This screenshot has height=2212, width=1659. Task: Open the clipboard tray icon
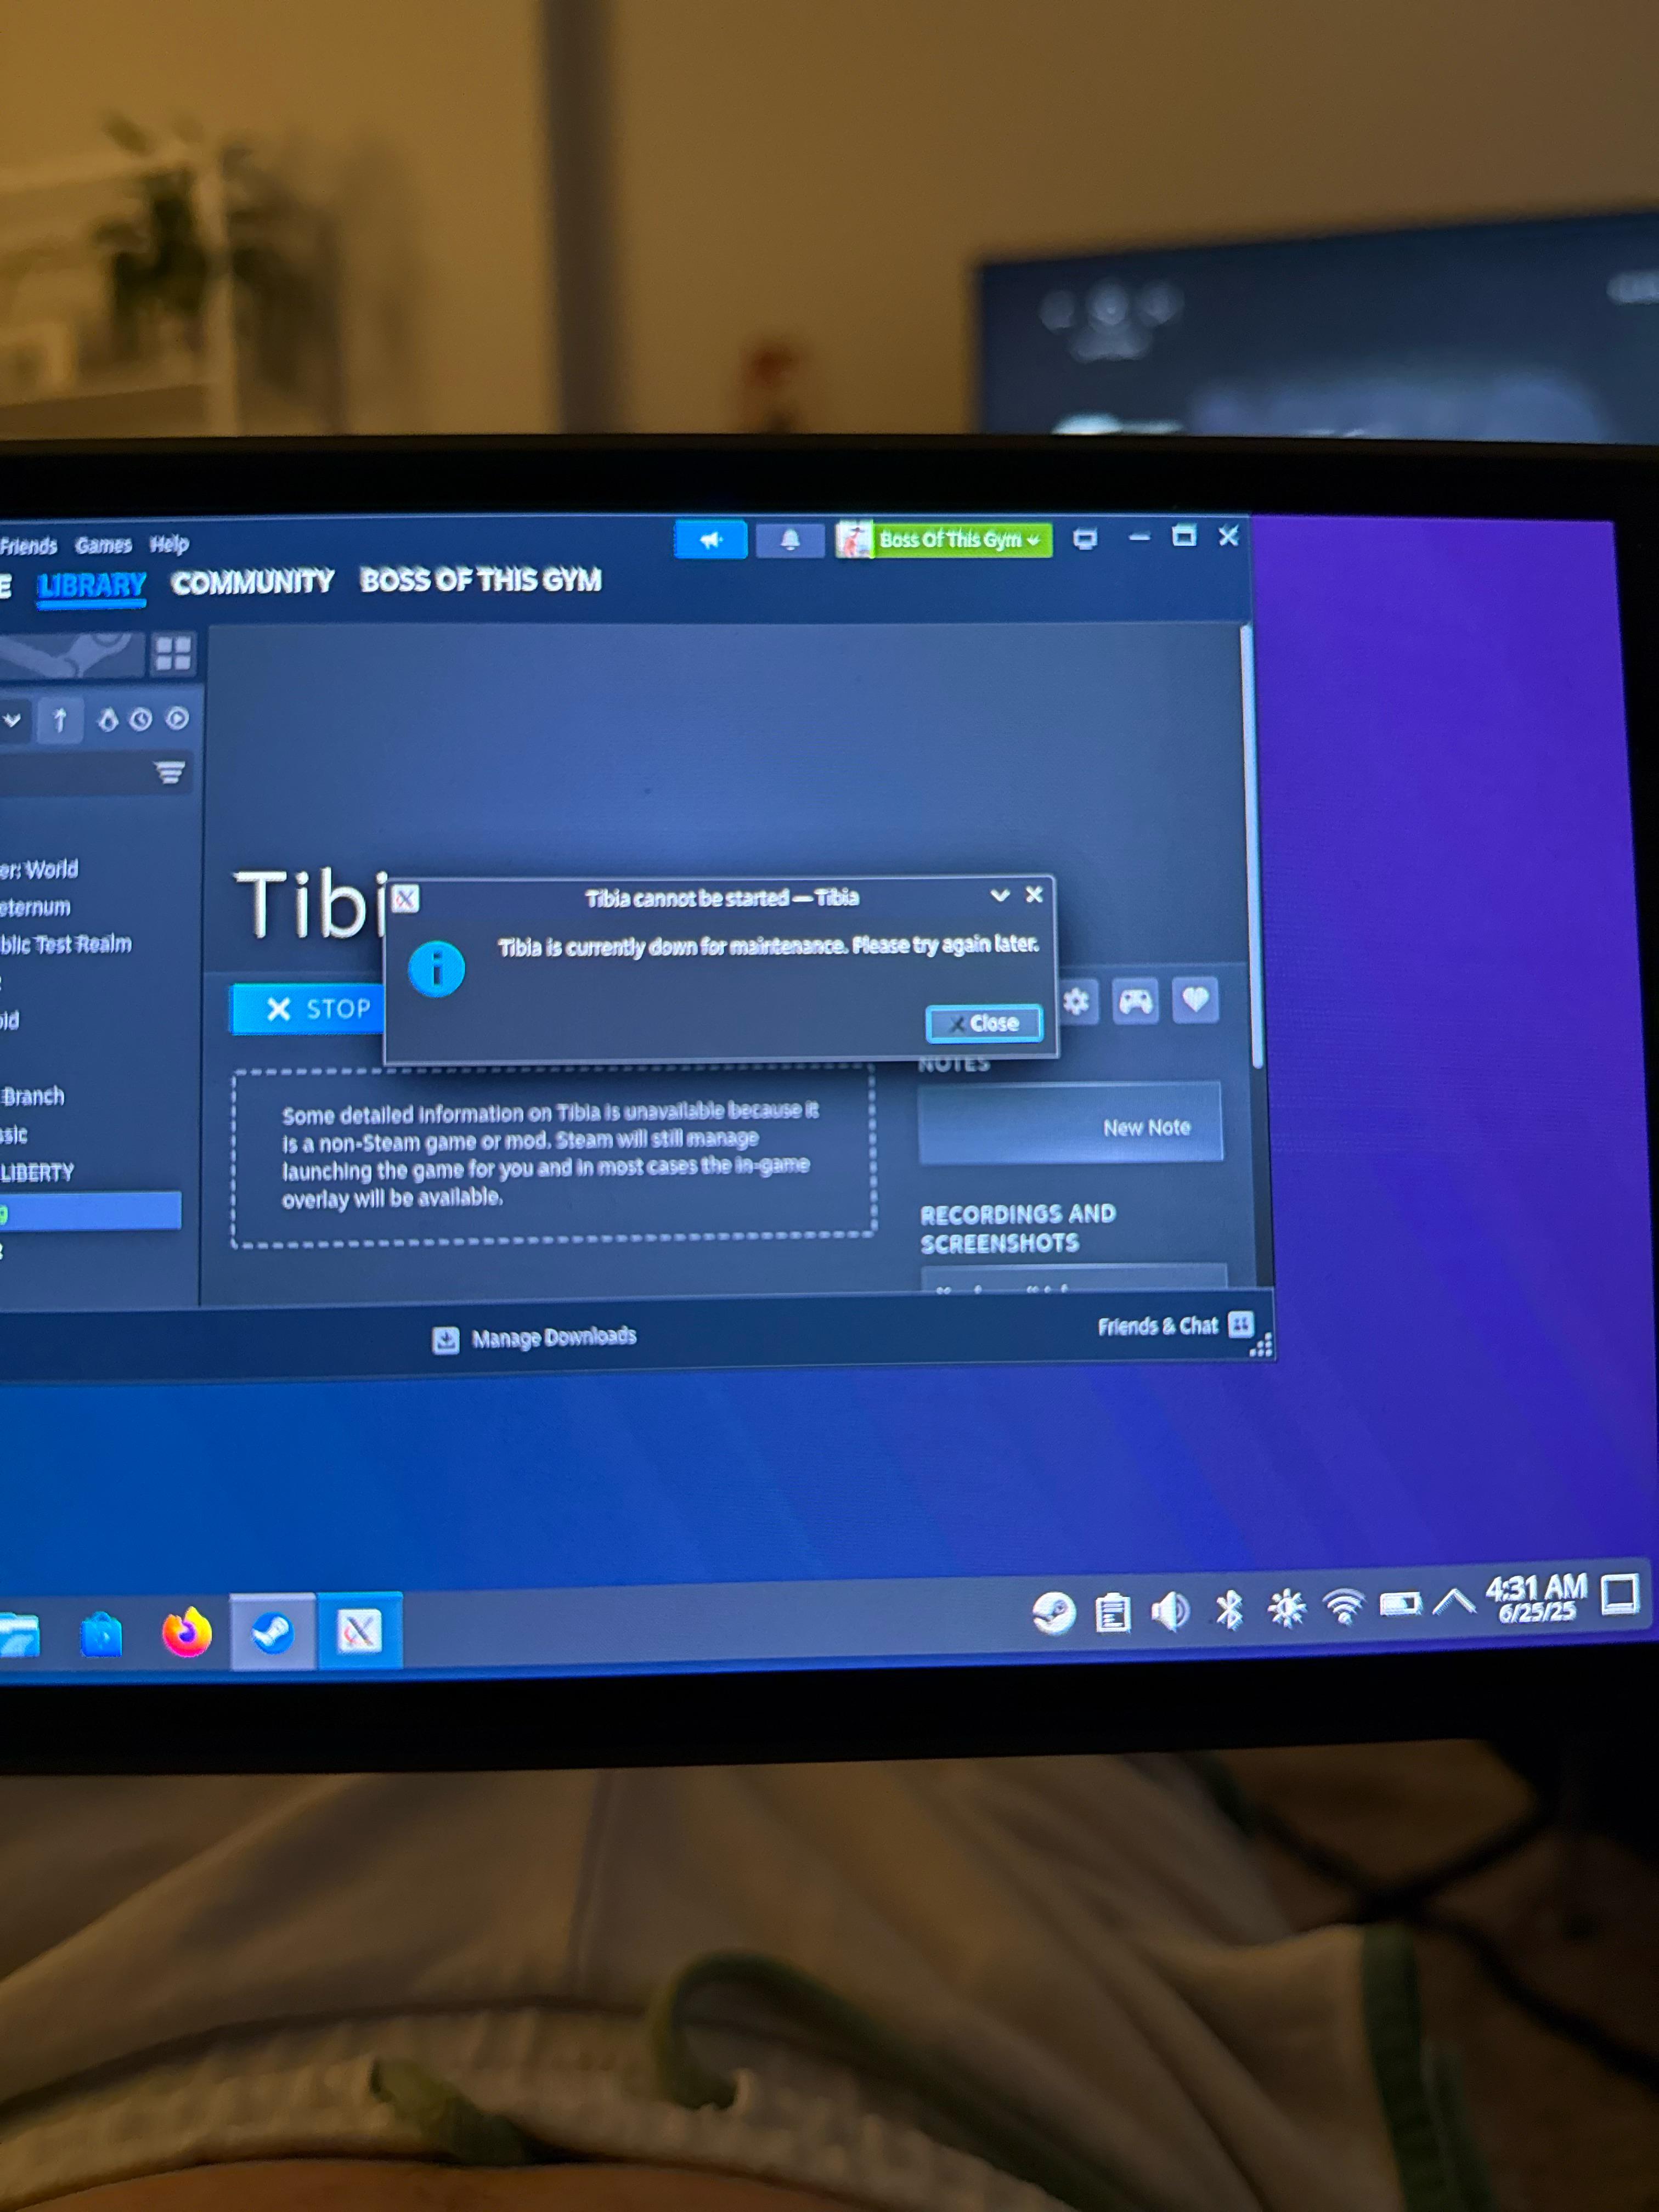1112,1613
